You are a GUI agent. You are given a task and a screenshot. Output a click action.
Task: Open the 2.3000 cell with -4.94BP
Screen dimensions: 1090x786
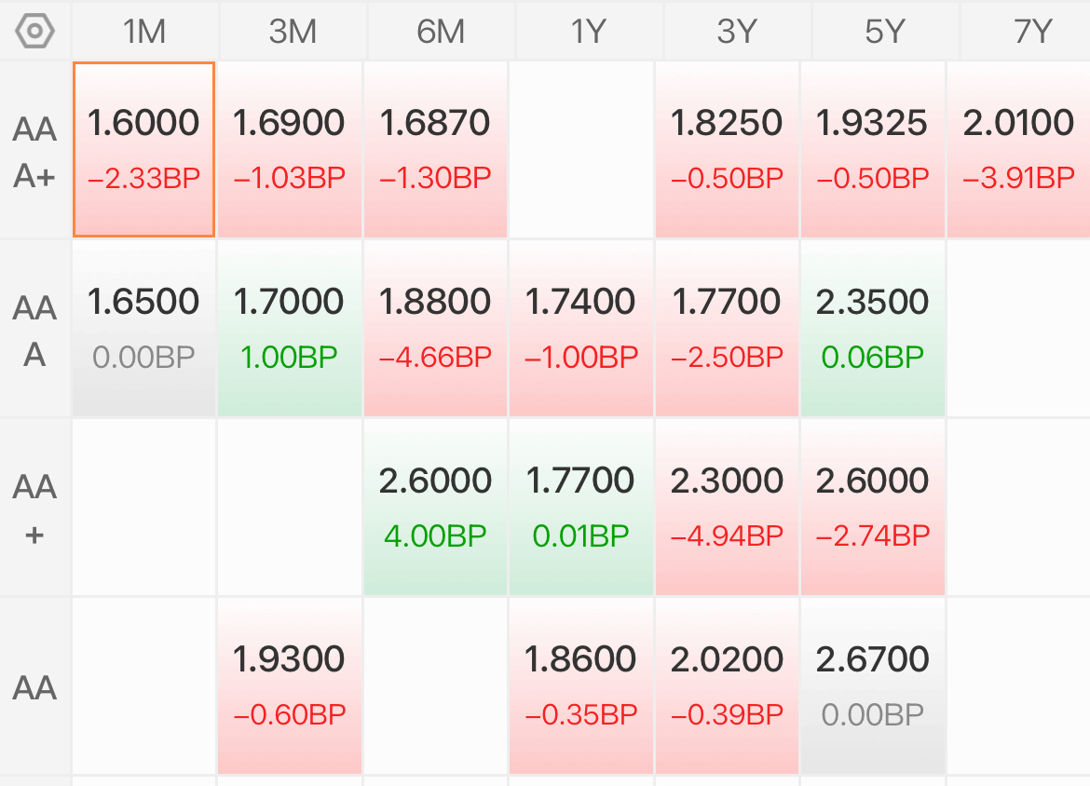727,508
